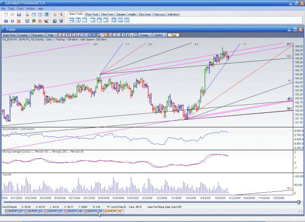
Task: Open the Symbol dropdown
Action: 160,35
